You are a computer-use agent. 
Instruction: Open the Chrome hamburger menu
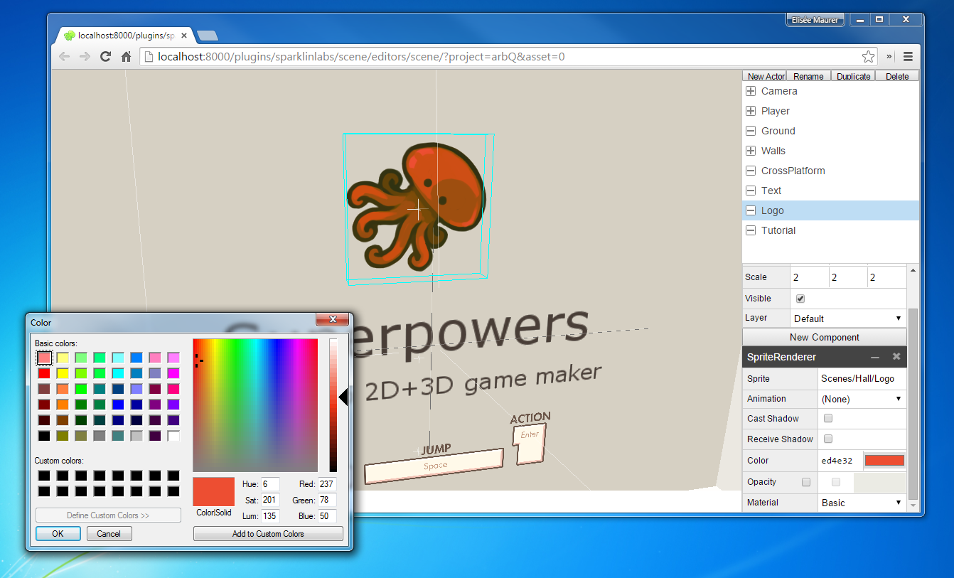[x=908, y=57]
